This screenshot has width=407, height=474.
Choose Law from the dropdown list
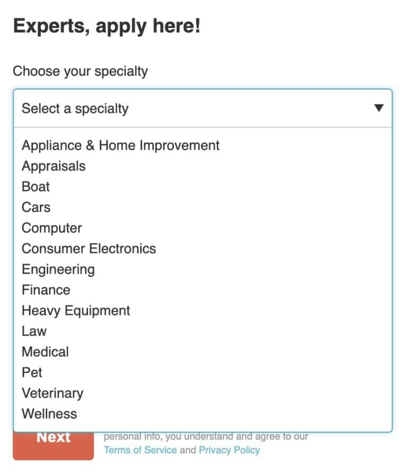pyautogui.click(x=34, y=331)
